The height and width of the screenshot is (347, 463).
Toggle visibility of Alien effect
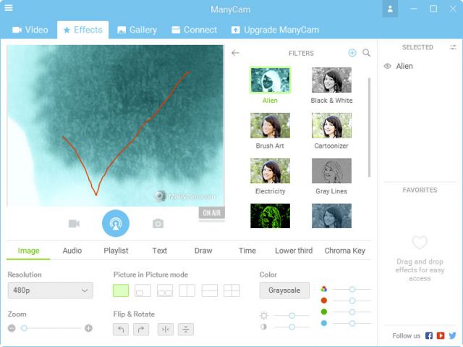pyautogui.click(x=388, y=66)
